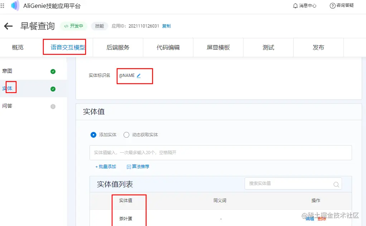The width and height of the screenshot is (366, 226).
Task: Click the 技能 tag badge
Action: point(100,26)
